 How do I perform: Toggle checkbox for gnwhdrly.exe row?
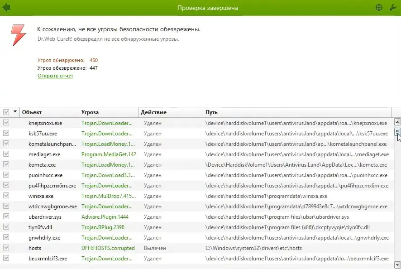6,237
